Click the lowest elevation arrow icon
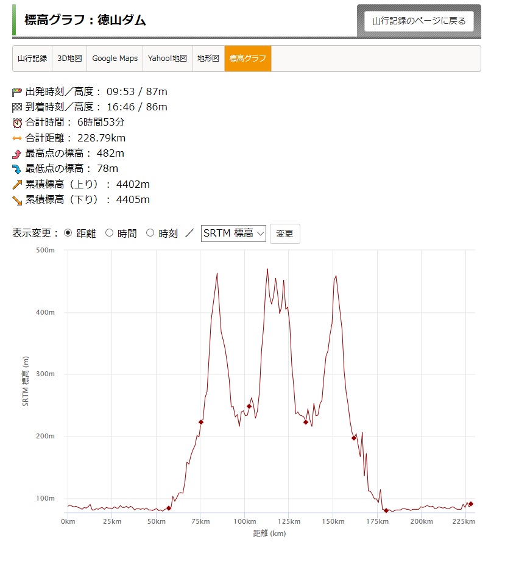Viewport: 505px width, 564px height. pyautogui.click(x=17, y=169)
